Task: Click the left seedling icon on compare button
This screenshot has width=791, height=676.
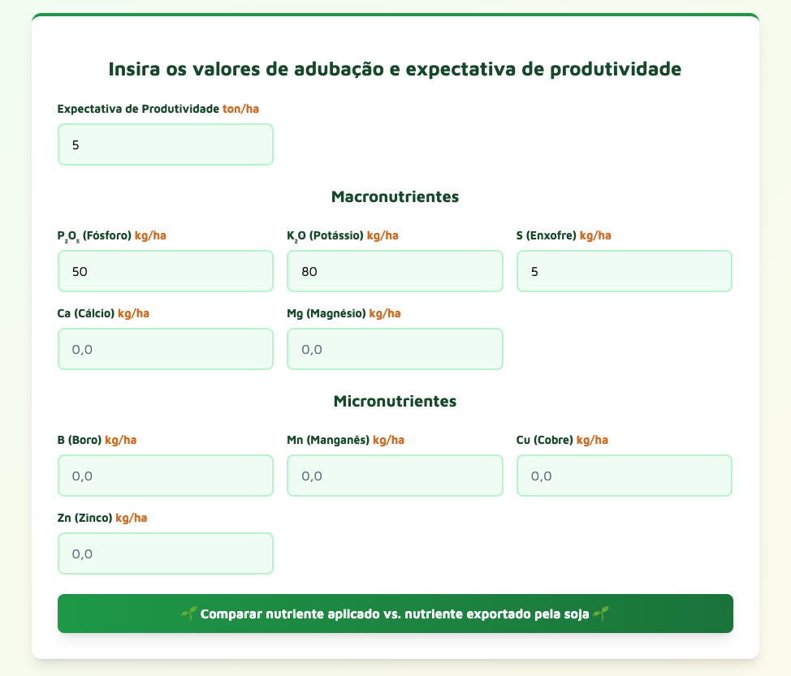Action: [x=188, y=614]
